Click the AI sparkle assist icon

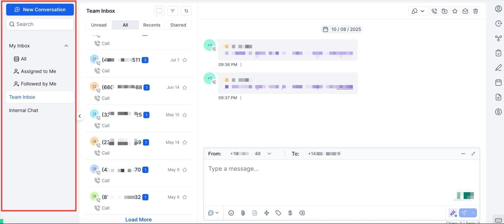(x=453, y=213)
